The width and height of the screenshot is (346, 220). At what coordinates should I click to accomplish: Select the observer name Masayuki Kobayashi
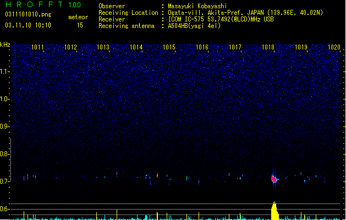tap(197, 6)
